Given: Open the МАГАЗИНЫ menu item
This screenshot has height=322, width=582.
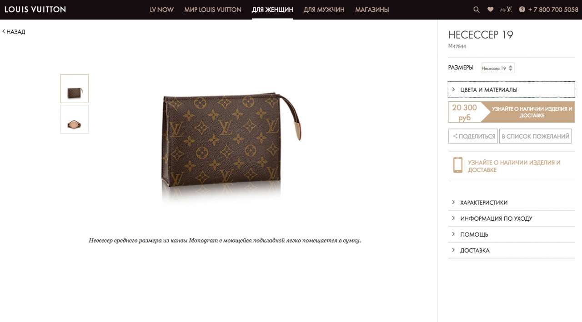Looking at the screenshot, I should tap(372, 10).
